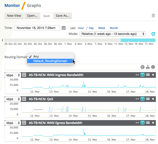This screenshot has width=158, height=144.
Task: Open legend list icon on WAN Ingress Bandwidth
Action: pos(148,75)
